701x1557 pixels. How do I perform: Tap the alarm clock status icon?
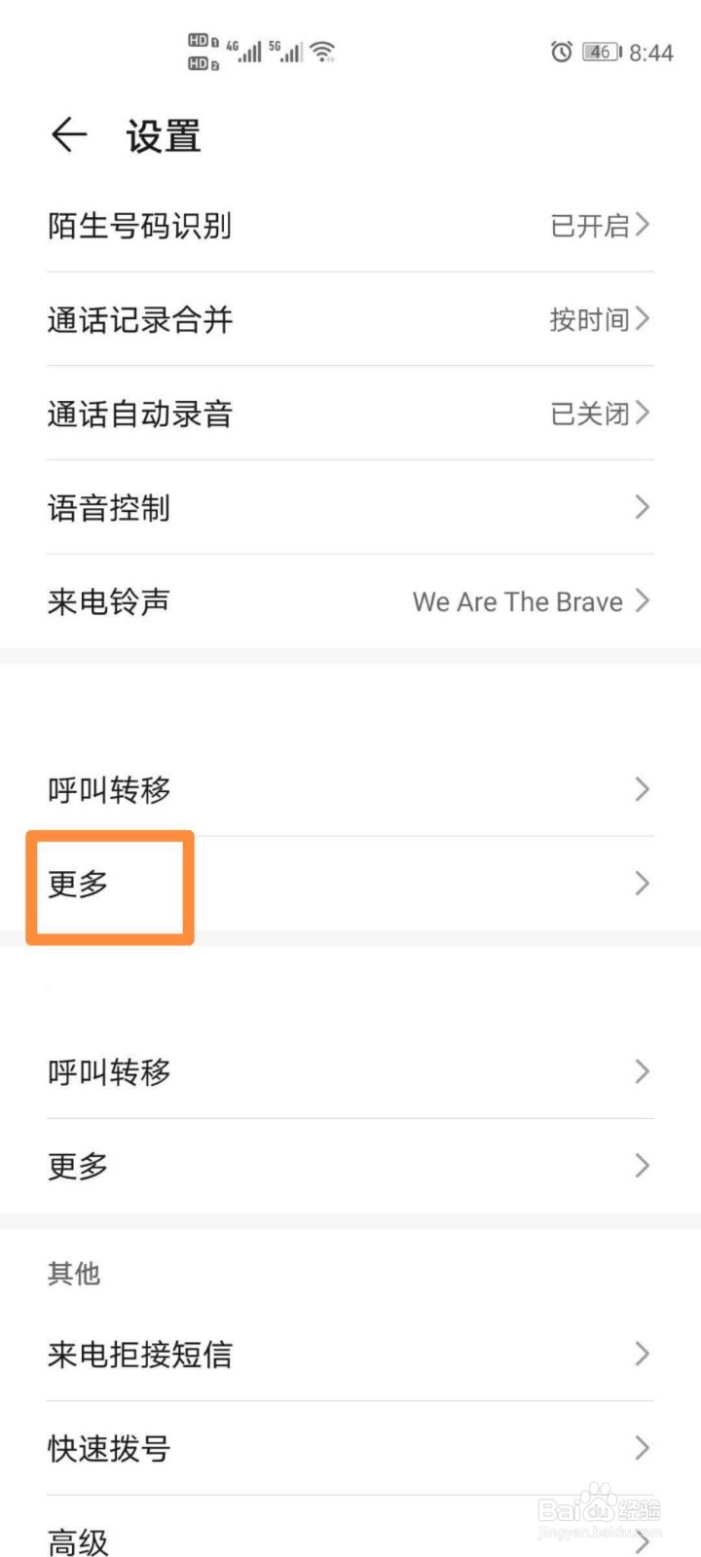(x=561, y=52)
